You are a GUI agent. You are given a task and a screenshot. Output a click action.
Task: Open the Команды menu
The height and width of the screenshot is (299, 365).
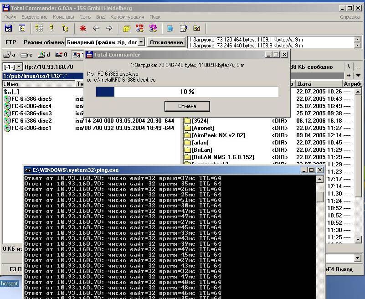(63, 17)
